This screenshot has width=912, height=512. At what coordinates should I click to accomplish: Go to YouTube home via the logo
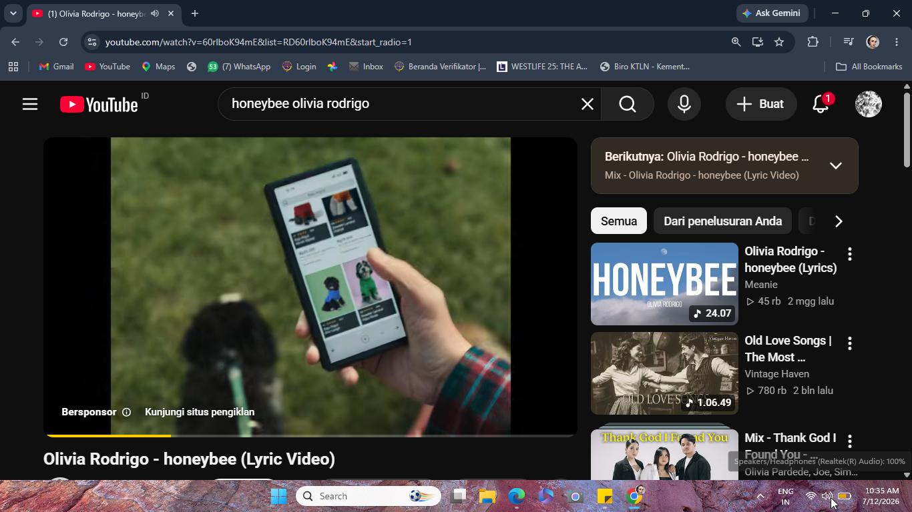[99, 105]
